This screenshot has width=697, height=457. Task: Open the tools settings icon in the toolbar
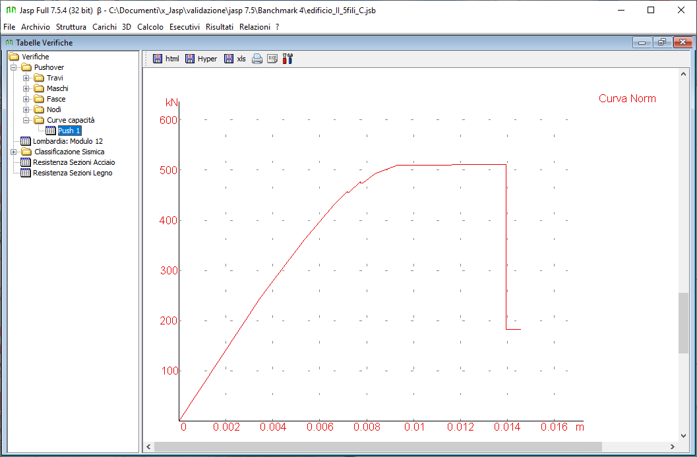(x=288, y=59)
